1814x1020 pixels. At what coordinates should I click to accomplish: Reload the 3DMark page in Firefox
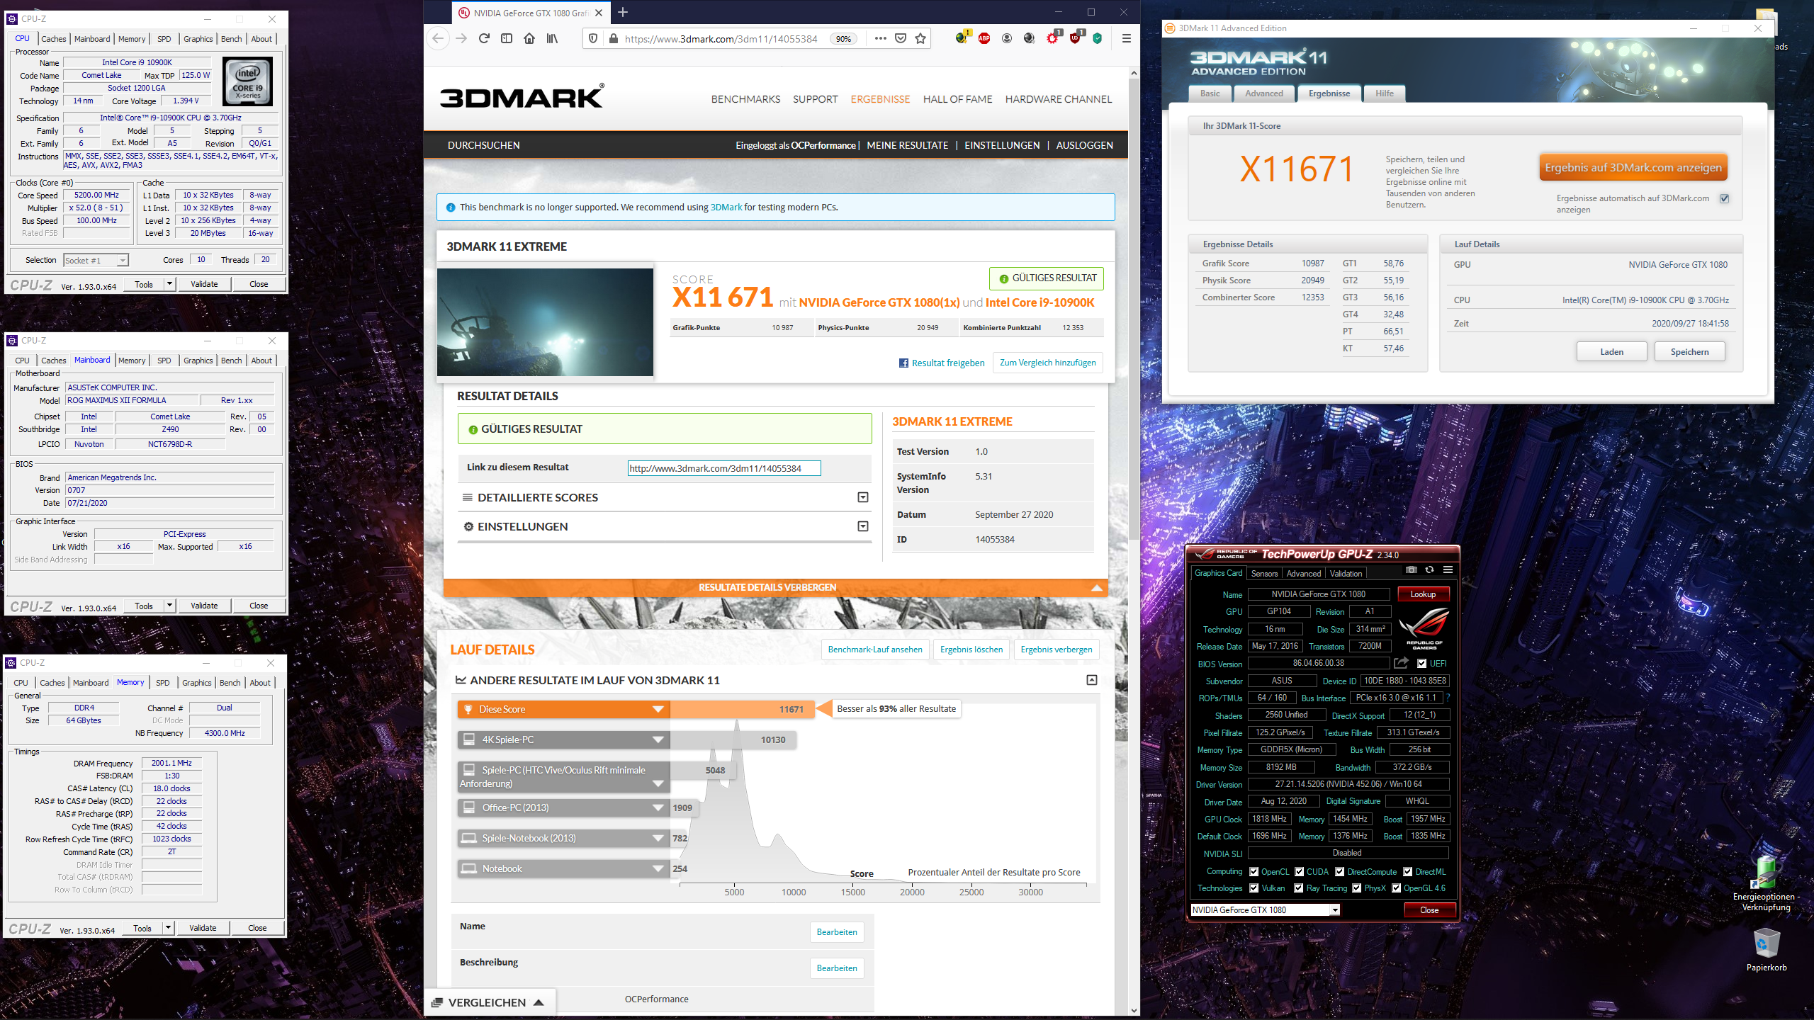click(x=484, y=38)
